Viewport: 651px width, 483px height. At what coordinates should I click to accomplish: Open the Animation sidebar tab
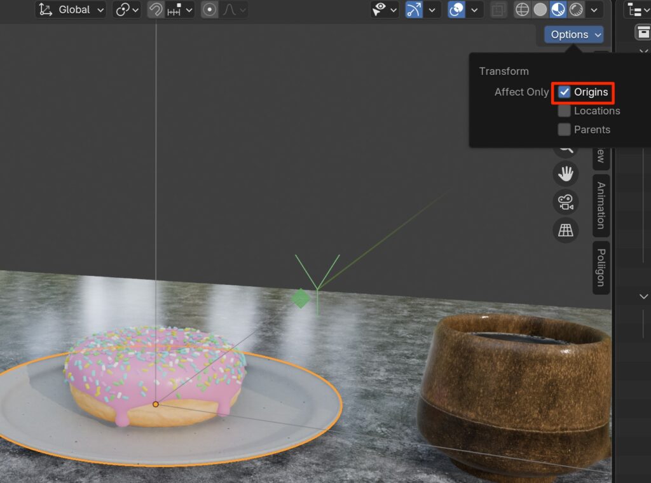[601, 205]
